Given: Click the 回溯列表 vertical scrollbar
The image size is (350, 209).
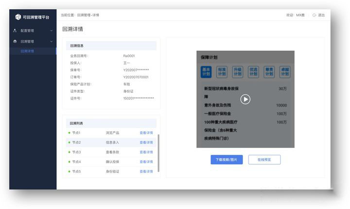Looking at the screenshot, I should point(158,153).
